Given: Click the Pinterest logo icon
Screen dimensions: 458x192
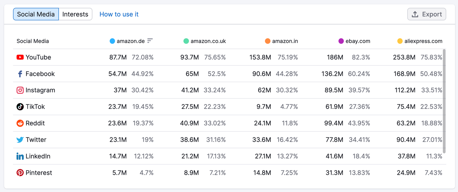Looking at the screenshot, I should click(20, 173).
